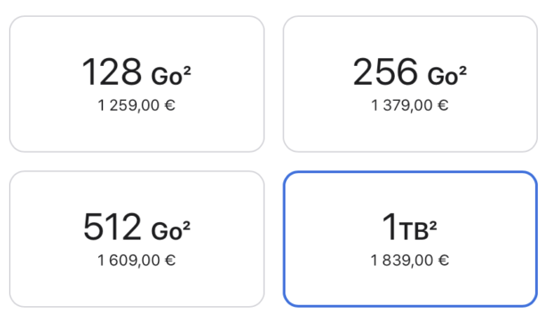This screenshot has height=323, width=554.
Task: Click the large "128" number
Action: 112,72
